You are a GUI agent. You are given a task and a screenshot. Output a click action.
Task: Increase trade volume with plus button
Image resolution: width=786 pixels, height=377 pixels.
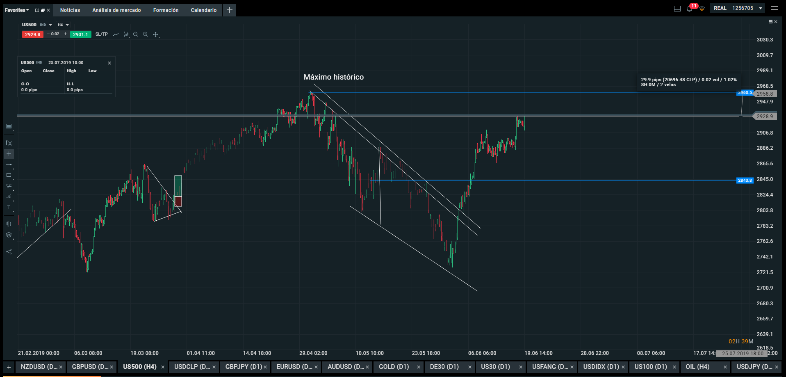pos(65,34)
